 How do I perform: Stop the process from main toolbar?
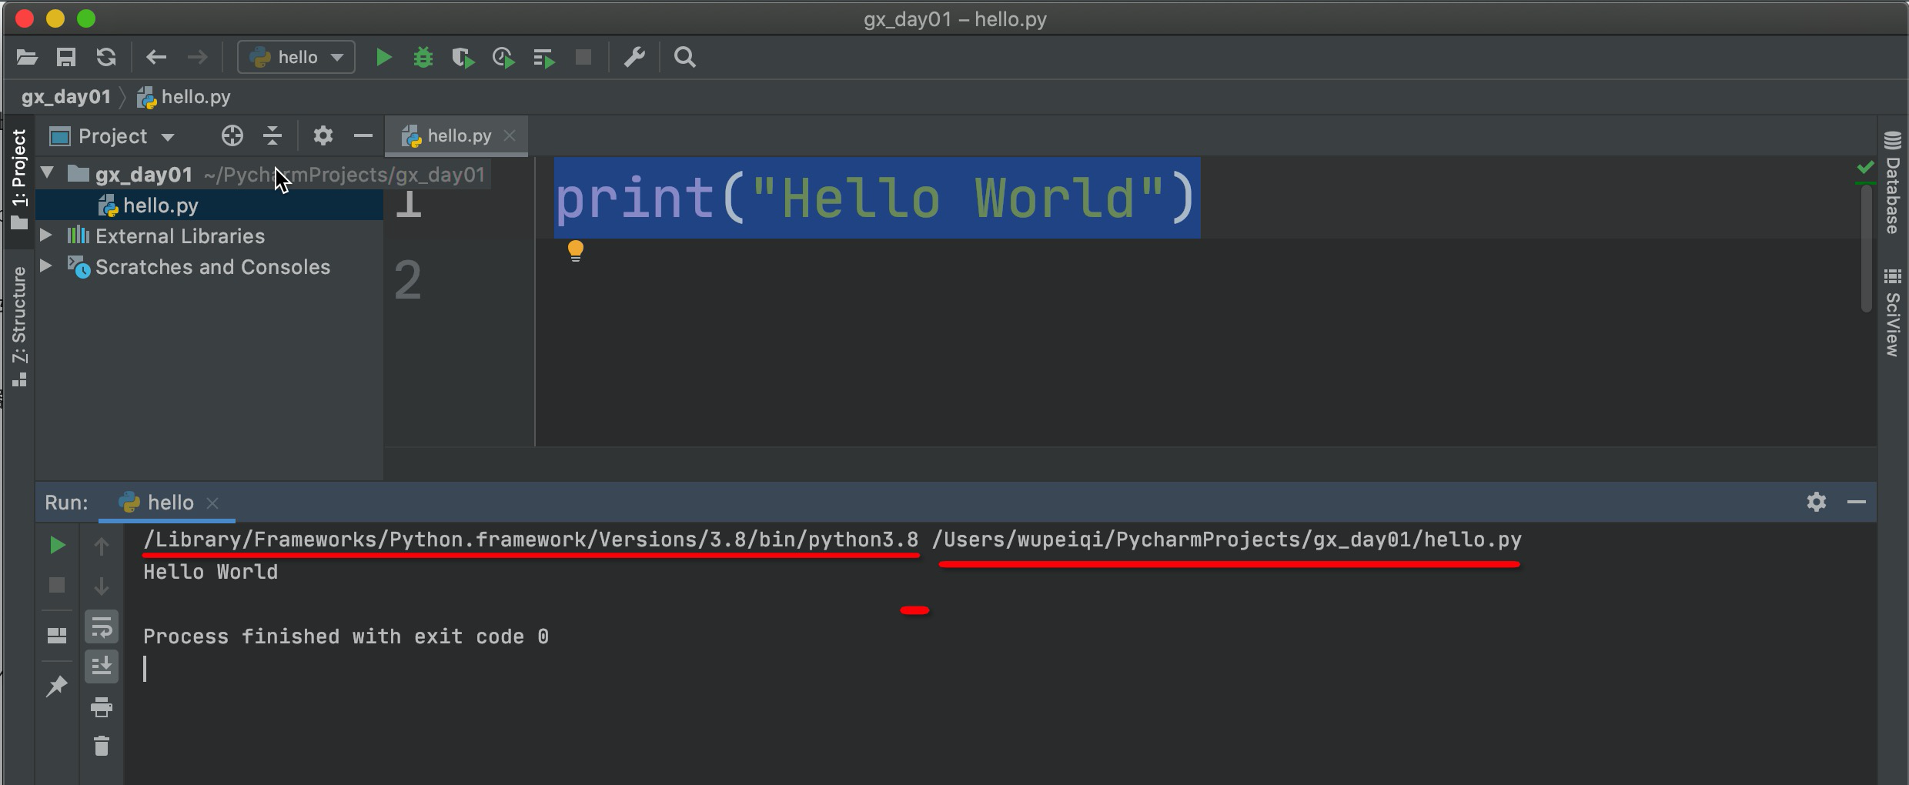[583, 57]
